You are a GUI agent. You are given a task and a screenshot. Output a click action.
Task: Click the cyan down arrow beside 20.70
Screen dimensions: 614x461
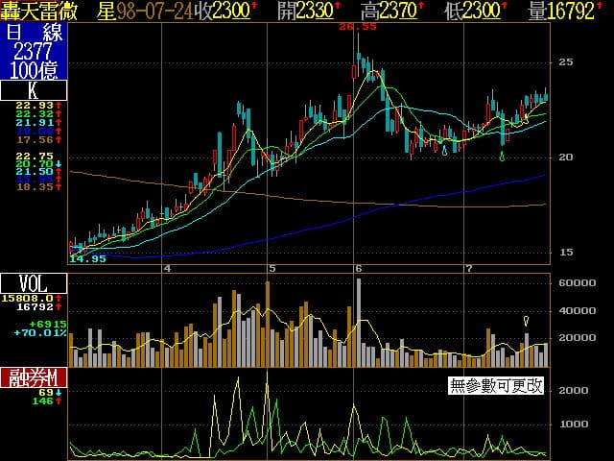point(59,165)
